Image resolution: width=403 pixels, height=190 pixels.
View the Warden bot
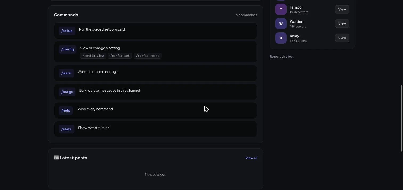point(342,24)
